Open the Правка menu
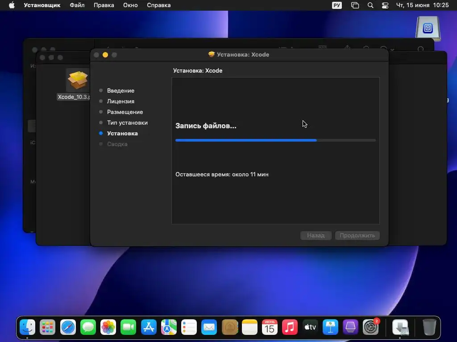The width and height of the screenshot is (457, 342). pyautogui.click(x=104, y=5)
